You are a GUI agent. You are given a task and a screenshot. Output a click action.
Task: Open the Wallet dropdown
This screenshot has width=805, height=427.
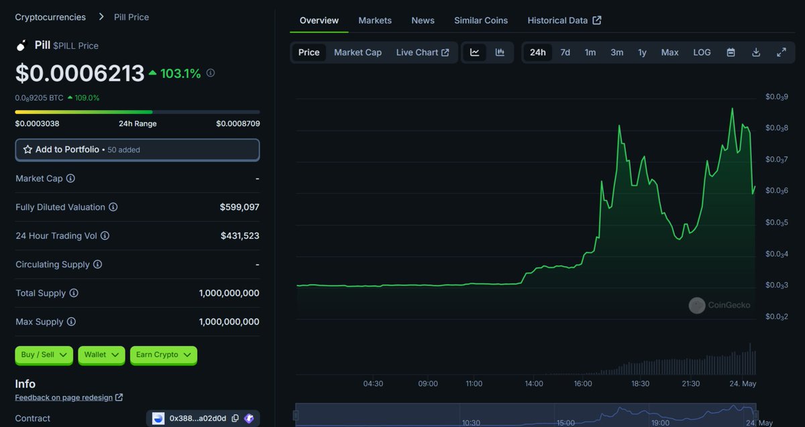pos(101,355)
